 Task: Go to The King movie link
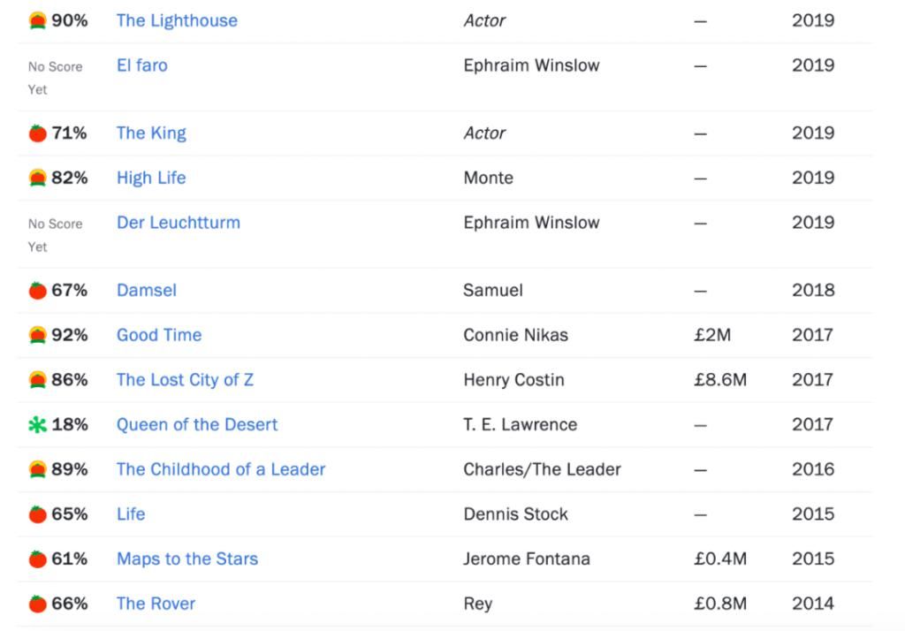(151, 133)
